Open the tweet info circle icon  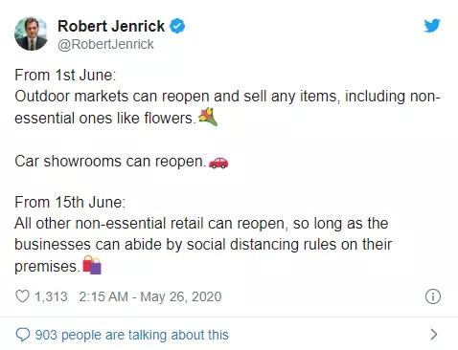click(x=433, y=296)
